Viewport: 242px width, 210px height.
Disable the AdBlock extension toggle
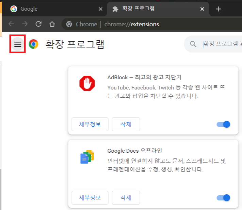tap(223, 124)
